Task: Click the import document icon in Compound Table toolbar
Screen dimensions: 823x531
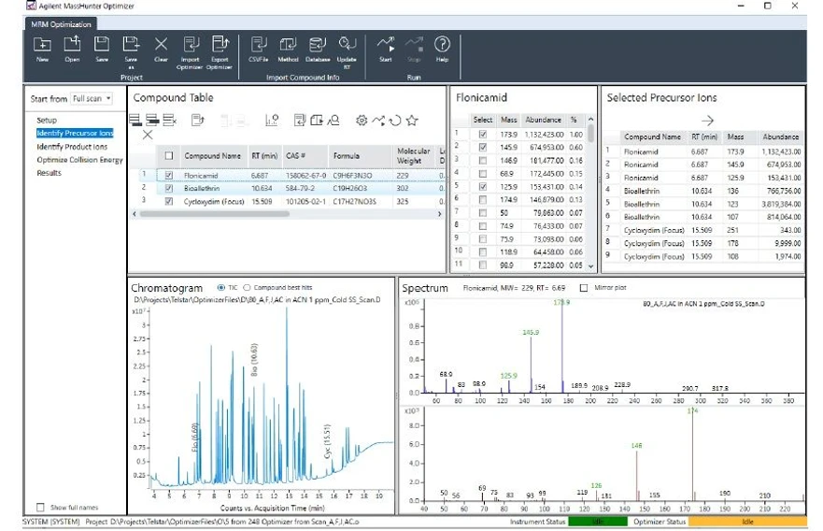Action: [300, 121]
